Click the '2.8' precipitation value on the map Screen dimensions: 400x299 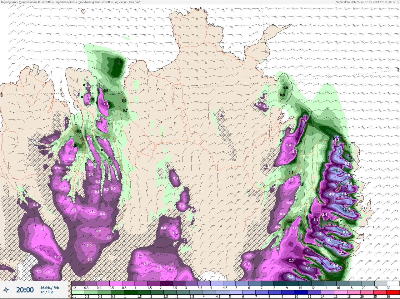click(316, 220)
